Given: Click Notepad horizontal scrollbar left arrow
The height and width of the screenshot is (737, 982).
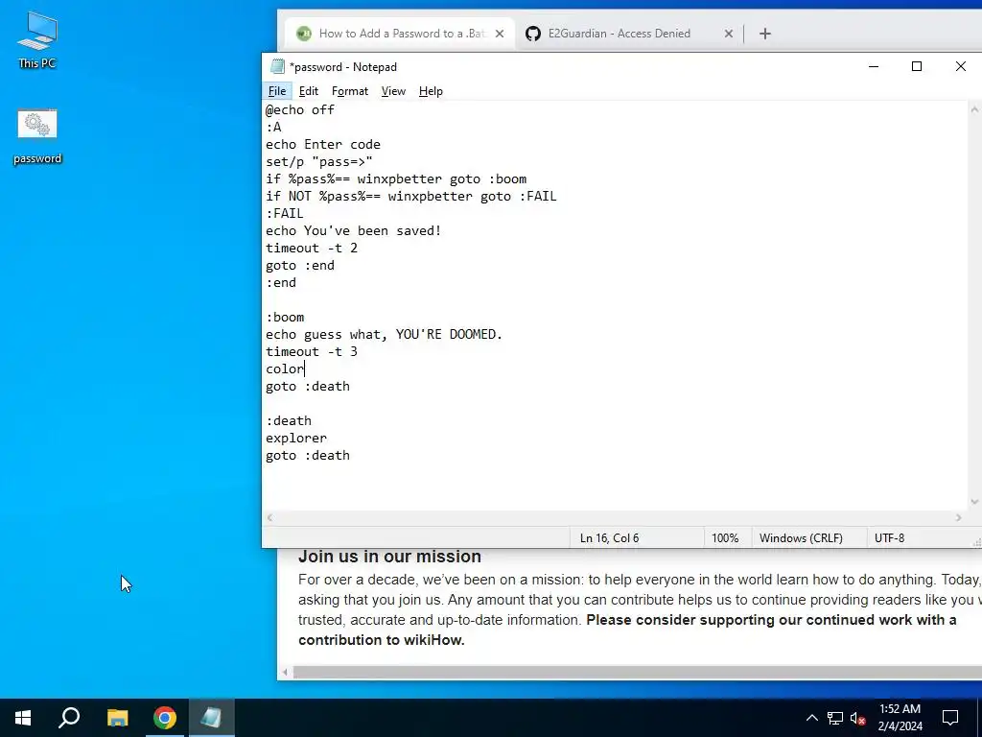Looking at the screenshot, I should point(269,517).
